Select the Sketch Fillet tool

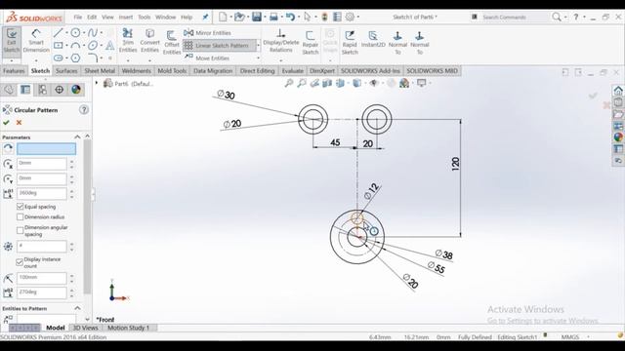(93, 58)
